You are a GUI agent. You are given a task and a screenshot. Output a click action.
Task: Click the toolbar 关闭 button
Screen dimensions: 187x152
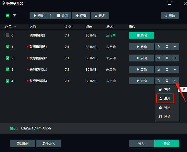click(62, 16)
